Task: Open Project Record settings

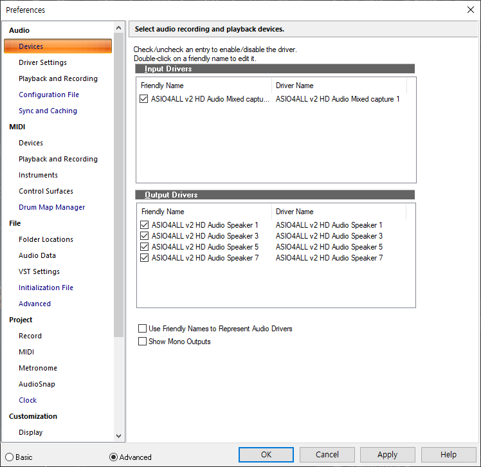Action: click(30, 336)
